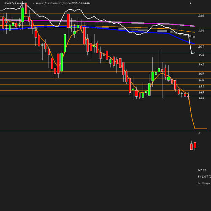211x211 pixels.
Task: Select the 207 price level label
Action: [x=201, y=46]
